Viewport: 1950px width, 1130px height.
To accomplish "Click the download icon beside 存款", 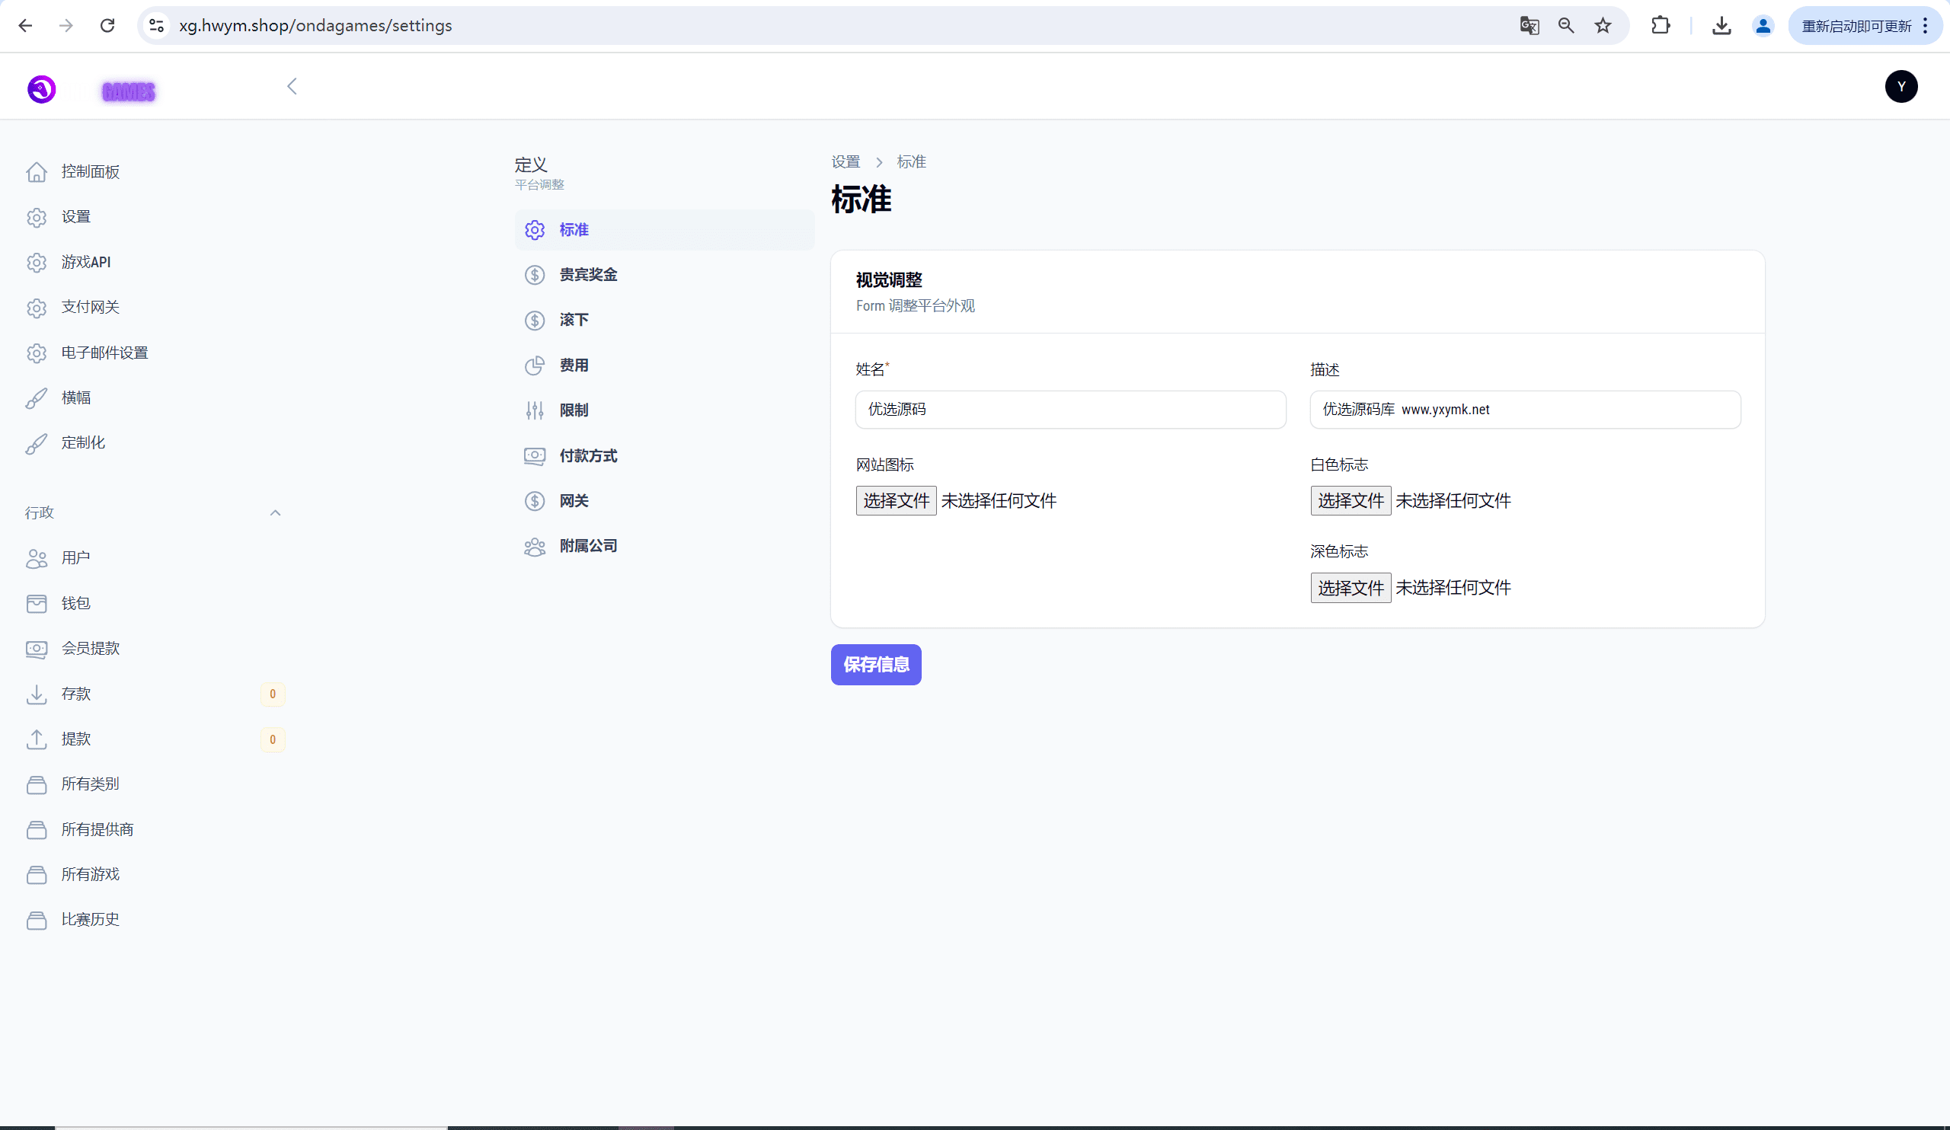I will tap(37, 694).
